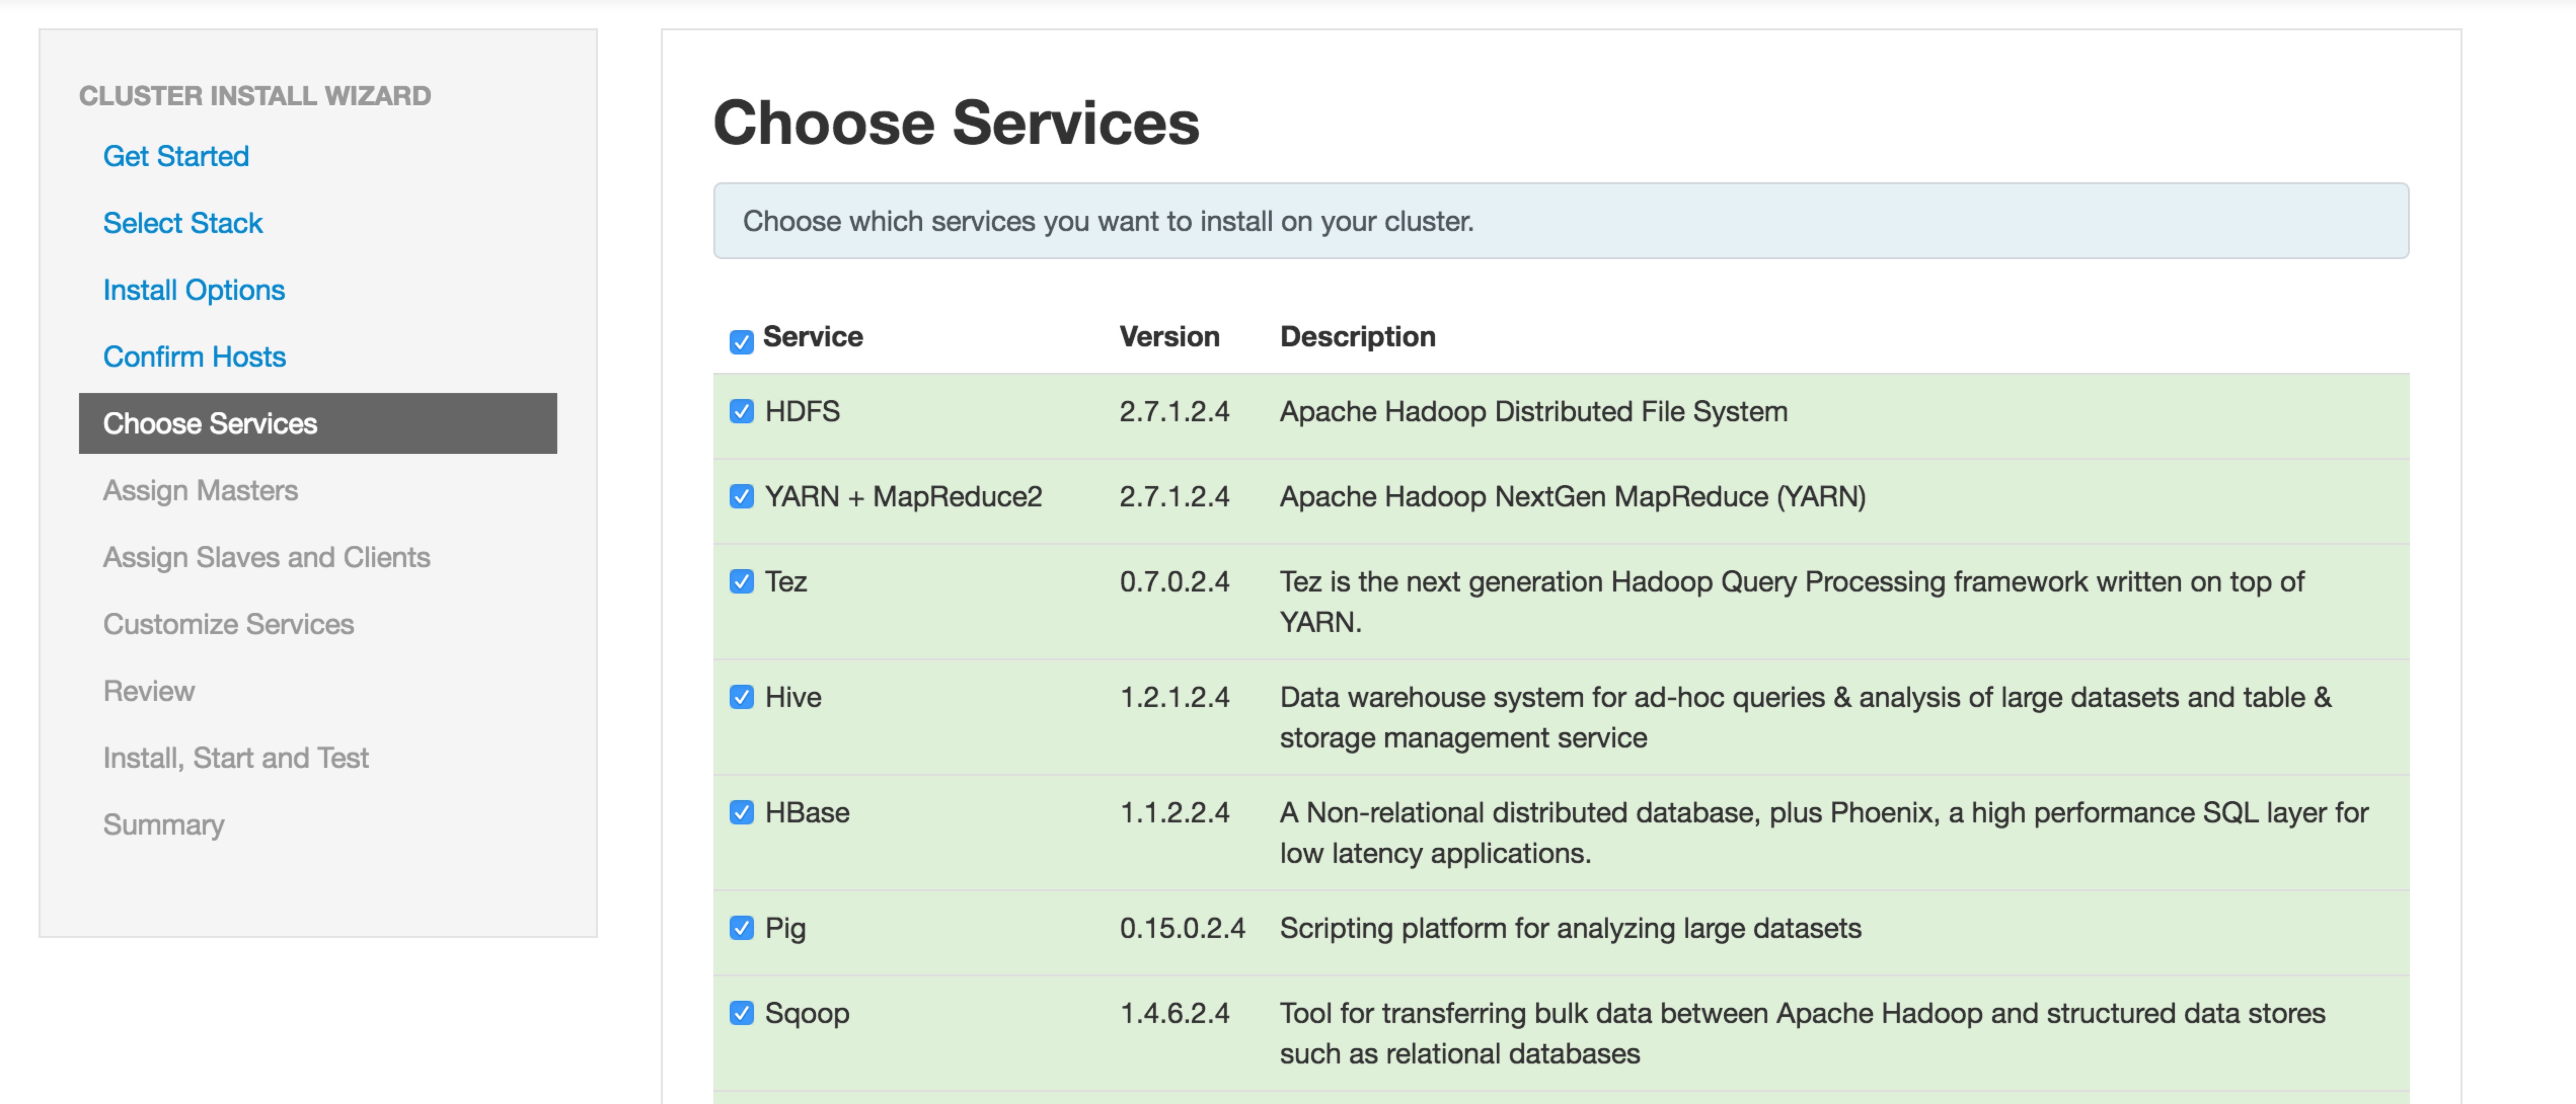Click the Summary wizard step

point(163,825)
